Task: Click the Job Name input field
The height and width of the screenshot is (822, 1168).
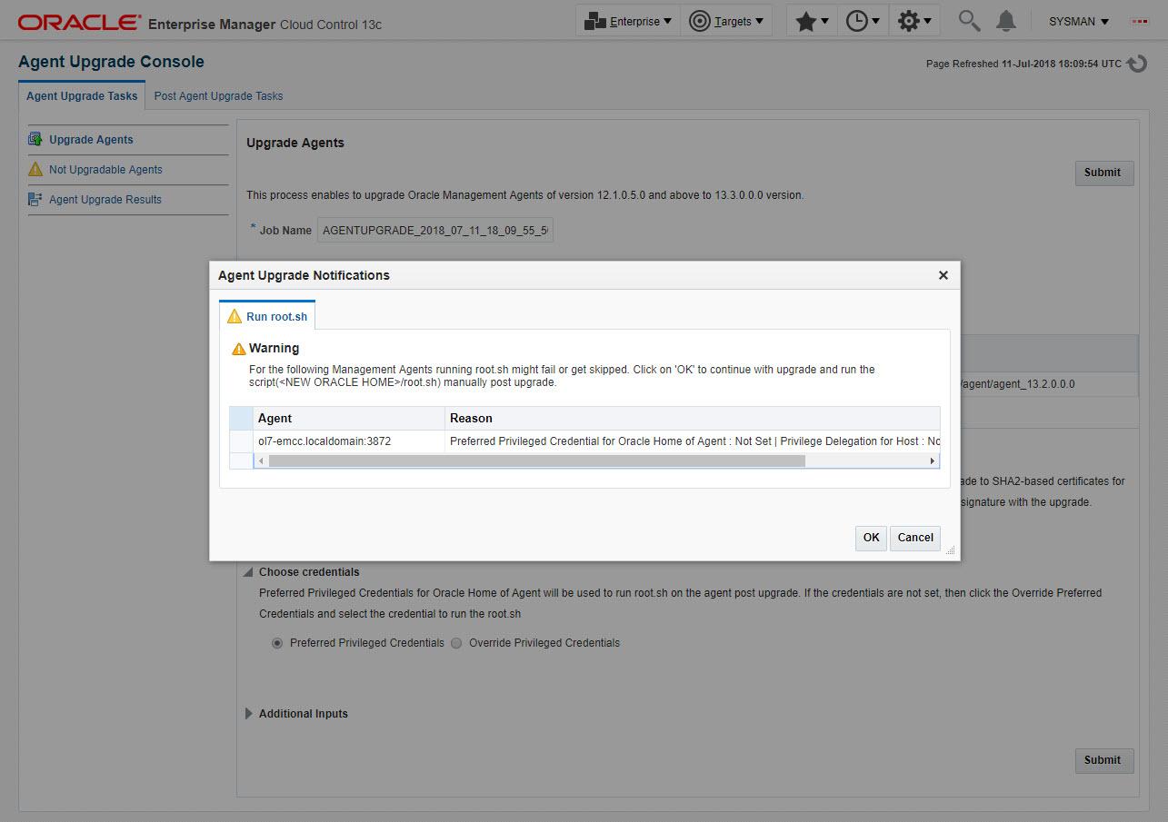Action: coord(434,231)
